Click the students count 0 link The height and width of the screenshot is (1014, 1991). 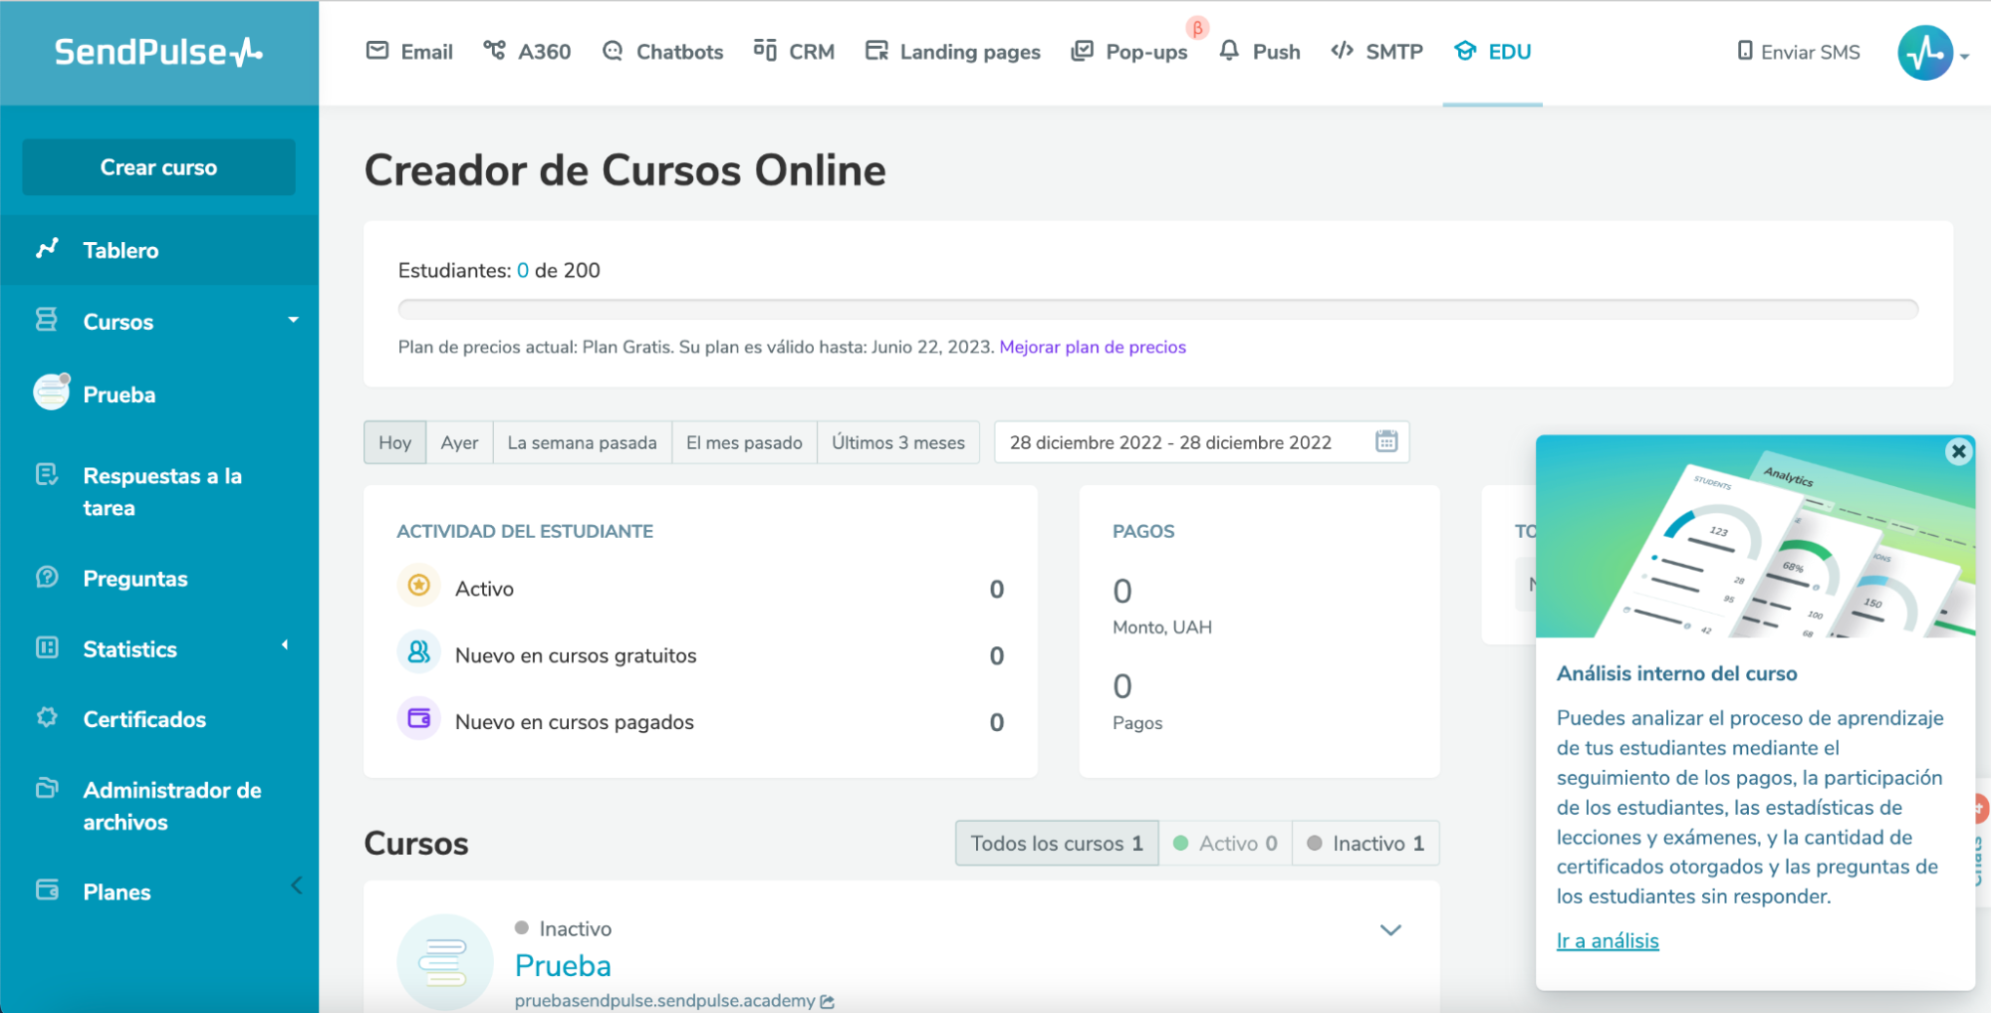523,270
